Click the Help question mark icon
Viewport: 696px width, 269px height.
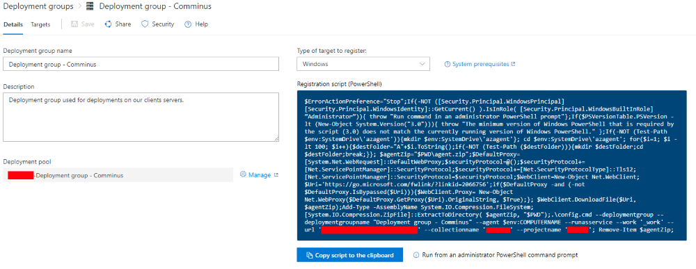(x=188, y=24)
